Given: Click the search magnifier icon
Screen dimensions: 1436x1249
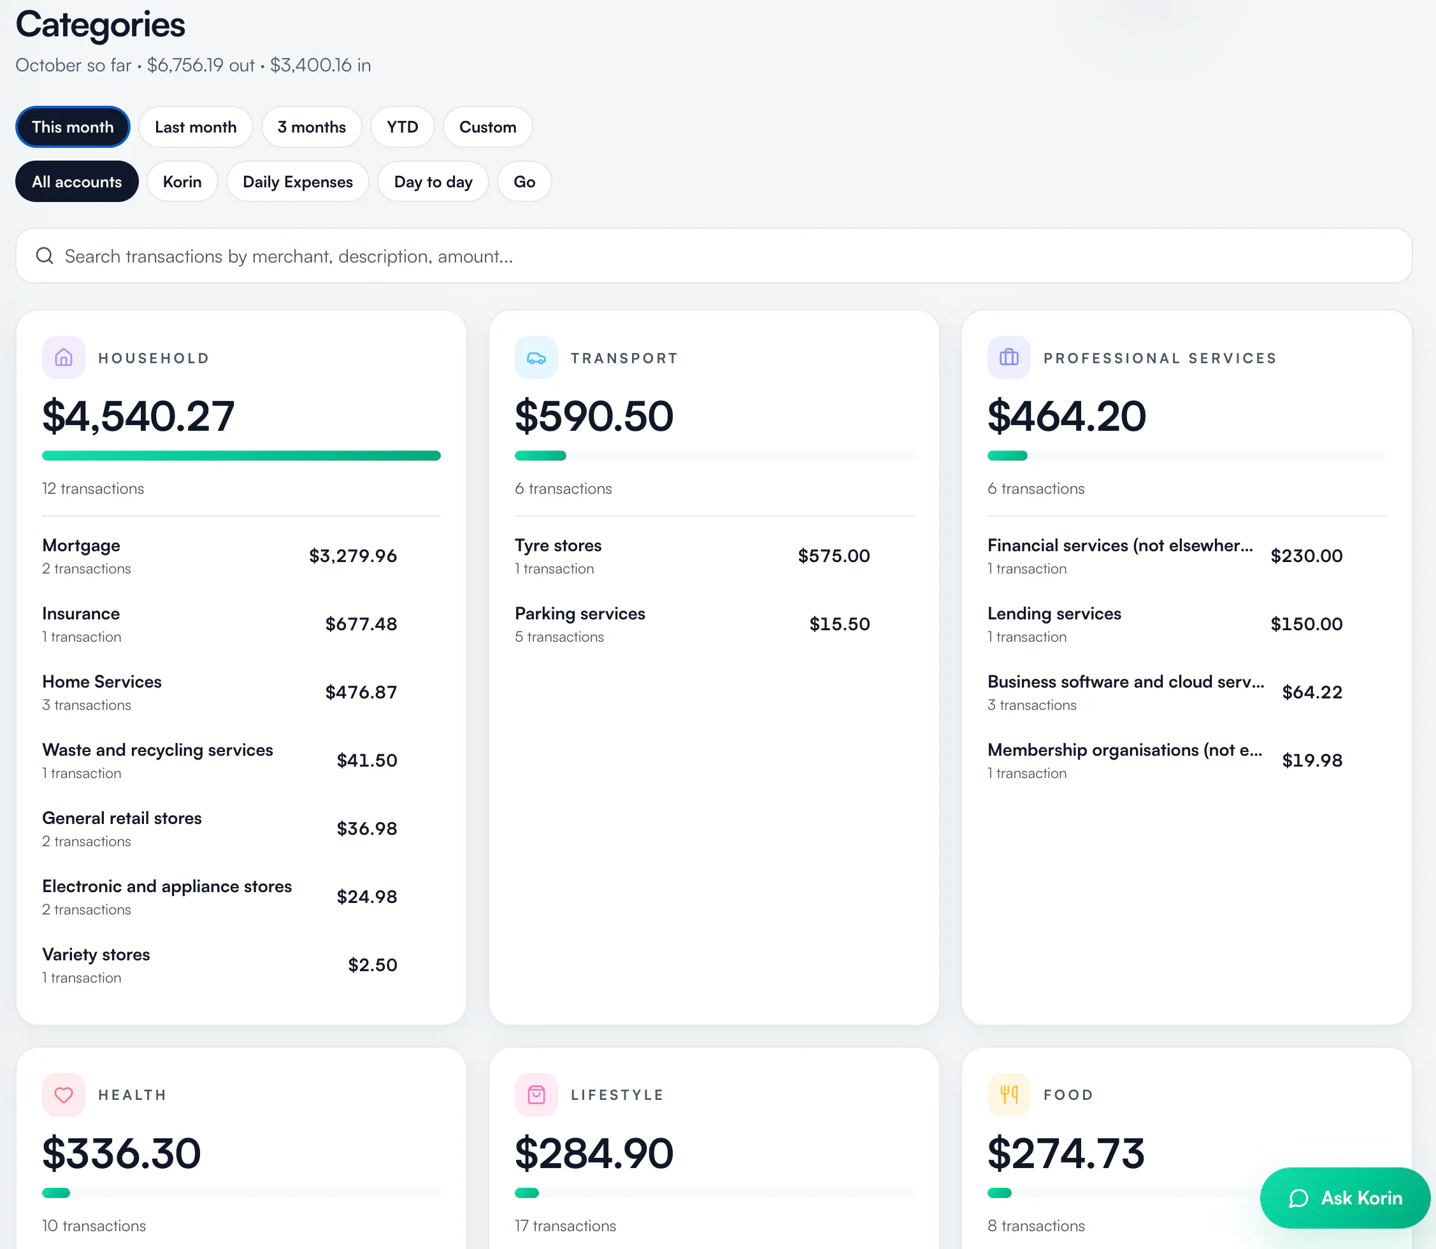Looking at the screenshot, I should click(x=45, y=256).
